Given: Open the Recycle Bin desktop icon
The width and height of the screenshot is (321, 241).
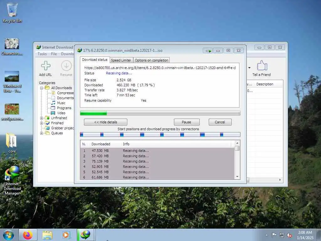Looking at the screenshot, I should (12, 13).
